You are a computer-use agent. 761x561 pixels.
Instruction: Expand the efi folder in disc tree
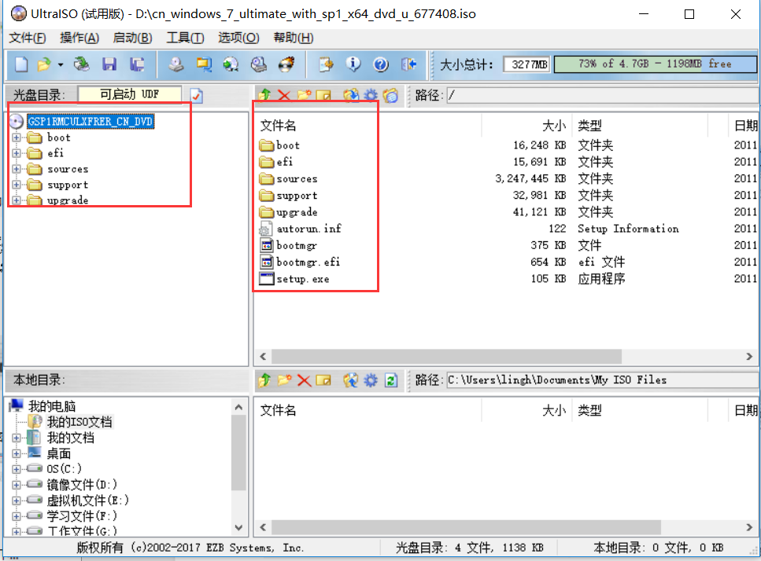(17, 153)
